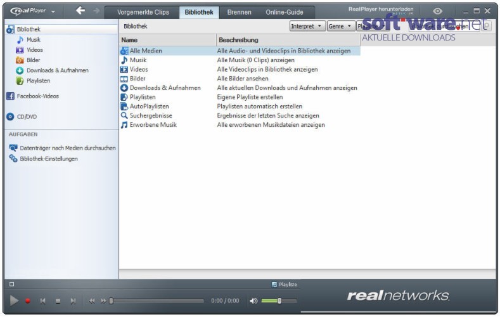Select Videos film icon in sidebar
This screenshot has height=317, width=500.
(x=20, y=50)
